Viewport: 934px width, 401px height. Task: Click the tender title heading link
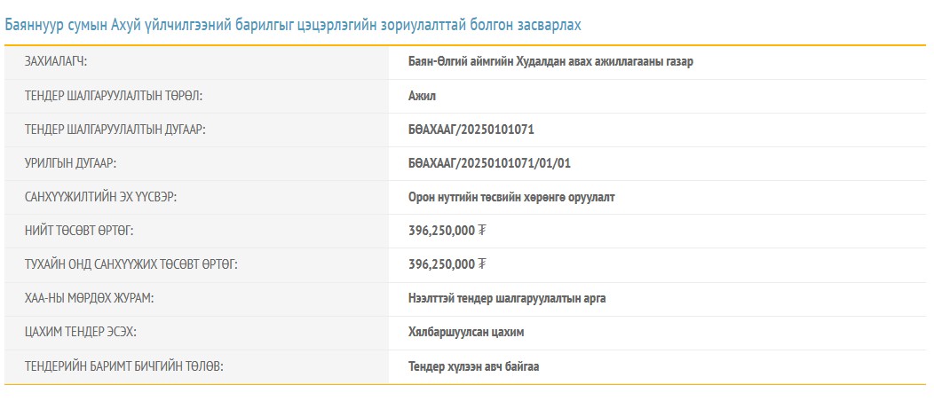293,25
